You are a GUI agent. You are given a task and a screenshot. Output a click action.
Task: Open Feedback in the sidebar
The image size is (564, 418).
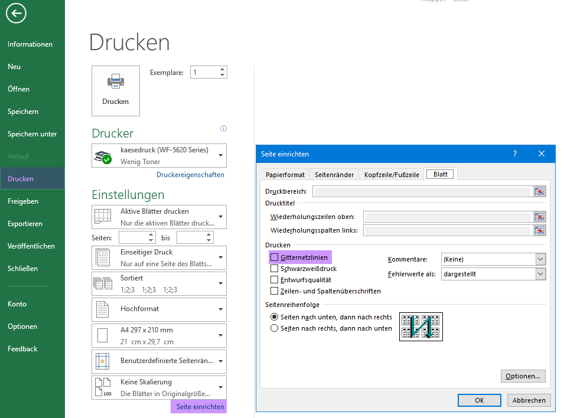coord(22,348)
